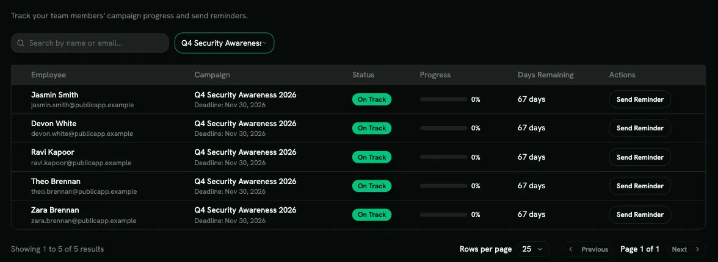This screenshot has width=718, height=262.
Task: Click Devon White's progress bar
Action: tap(443, 128)
